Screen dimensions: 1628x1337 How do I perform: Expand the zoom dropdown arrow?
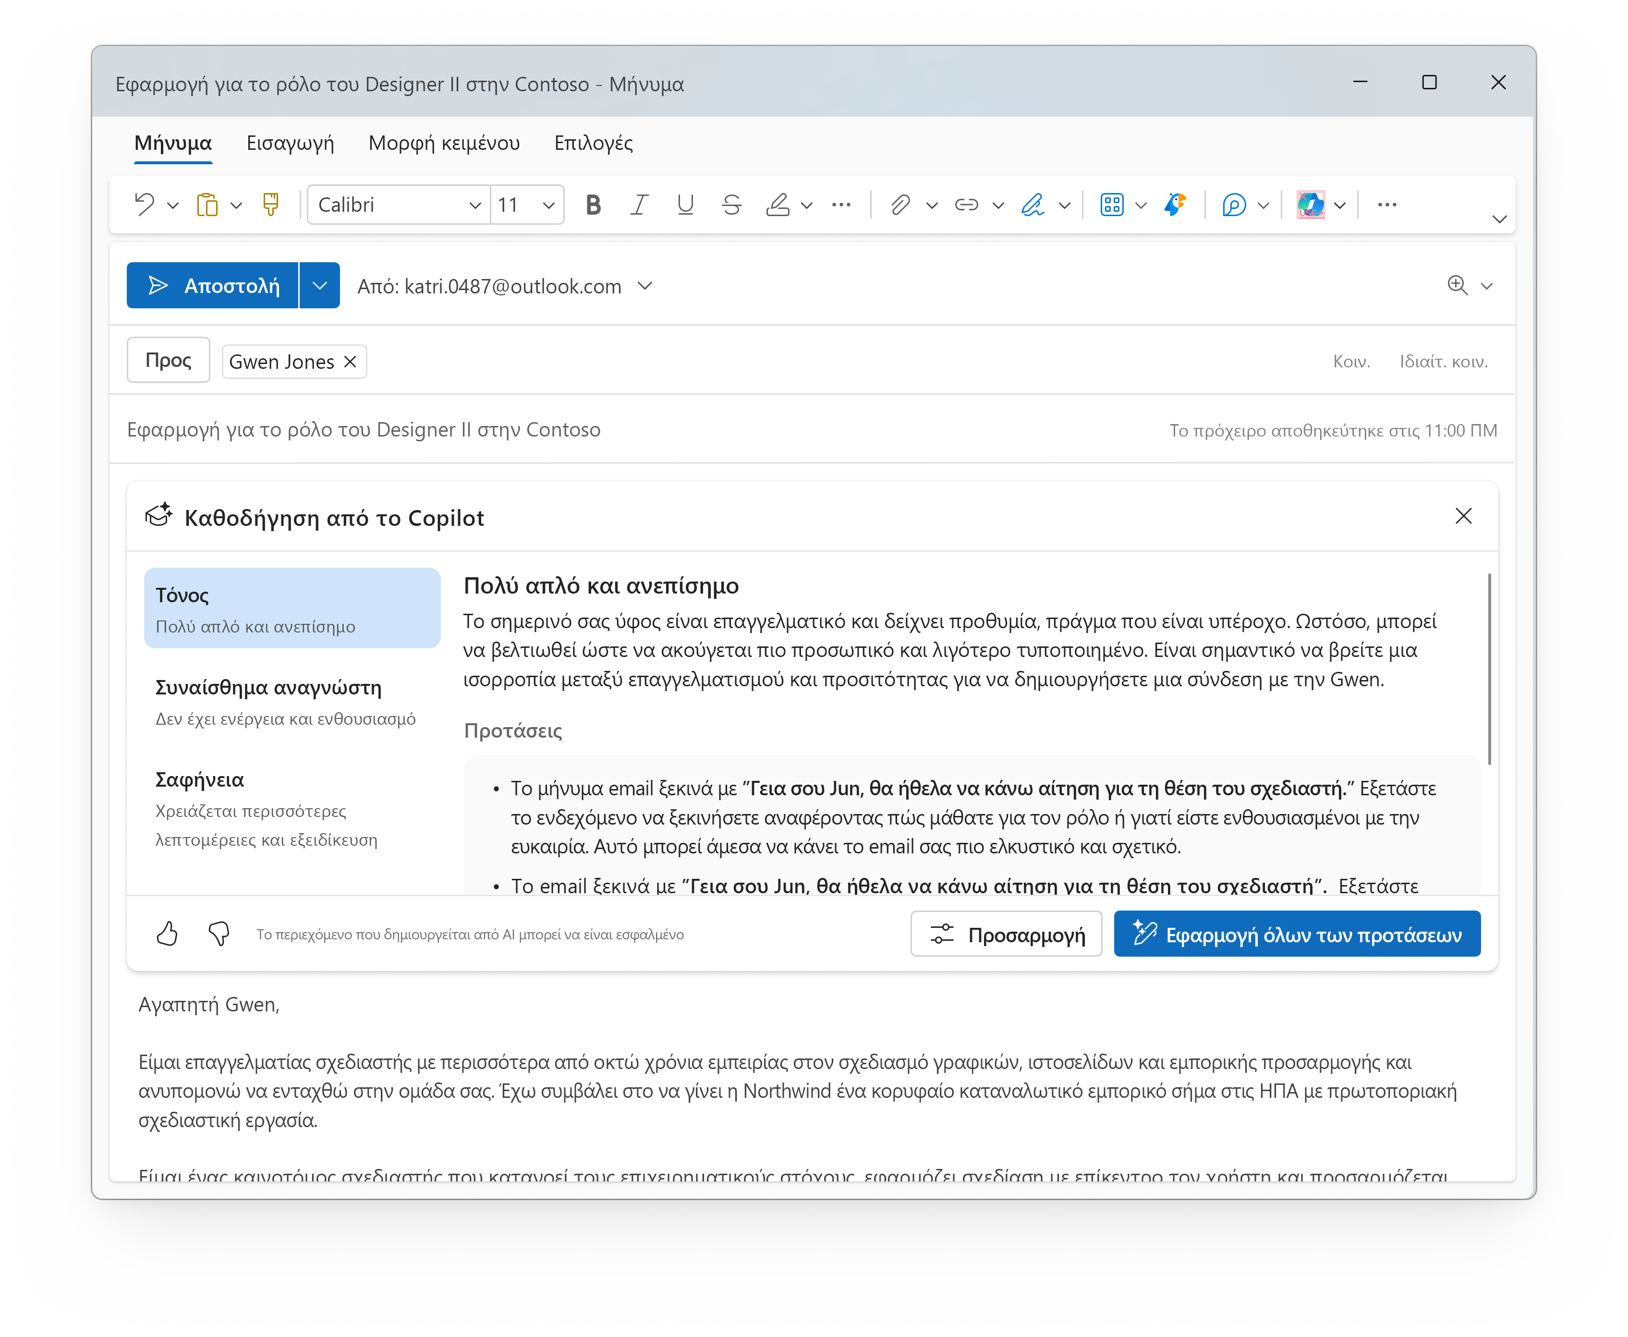coord(1487,287)
